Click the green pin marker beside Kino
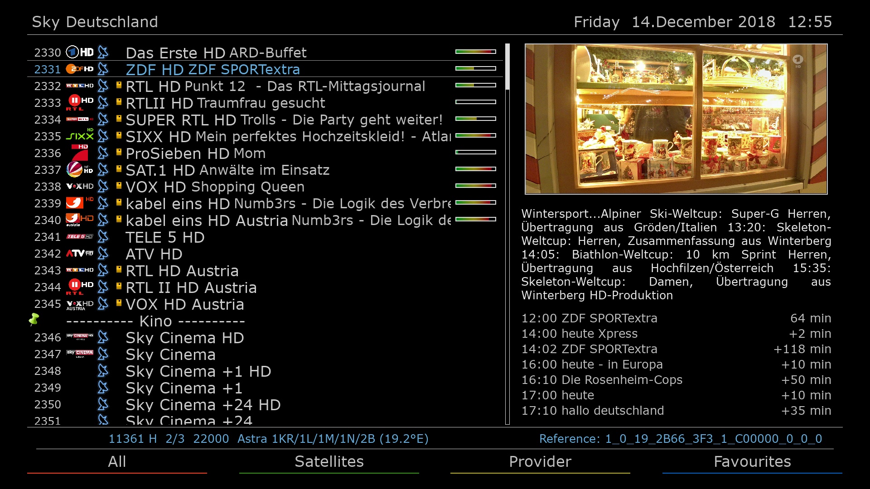Viewport: 870px width, 489px height. pyautogui.click(x=34, y=320)
